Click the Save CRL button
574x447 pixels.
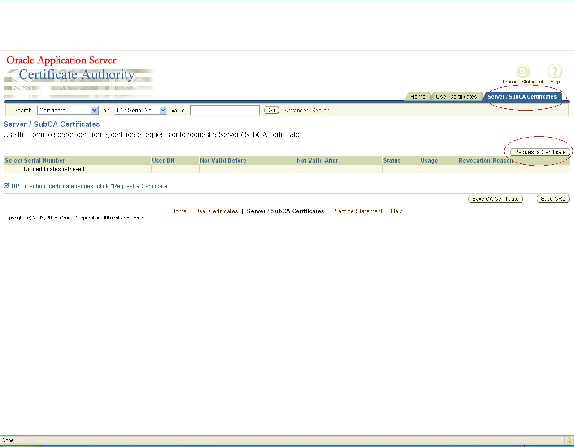[x=553, y=199]
